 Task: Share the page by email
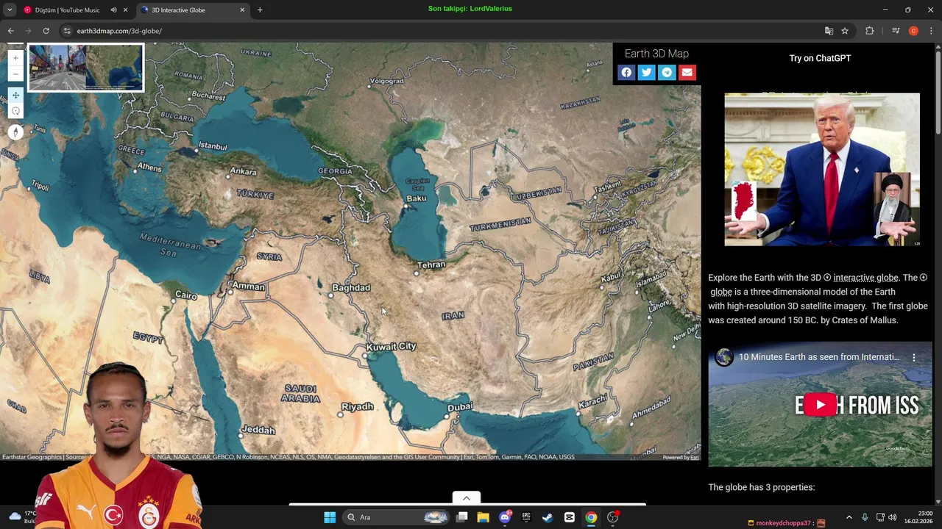point(687,72)
